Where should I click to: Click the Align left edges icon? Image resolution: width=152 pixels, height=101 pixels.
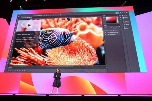43,15
